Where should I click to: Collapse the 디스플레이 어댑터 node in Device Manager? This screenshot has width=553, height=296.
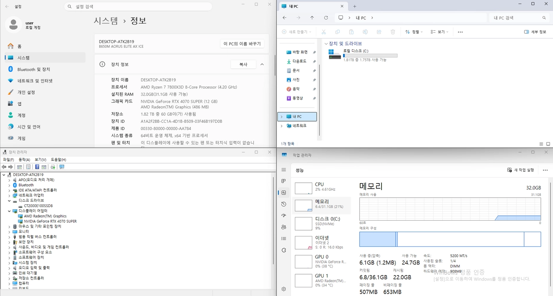point(9,211)
